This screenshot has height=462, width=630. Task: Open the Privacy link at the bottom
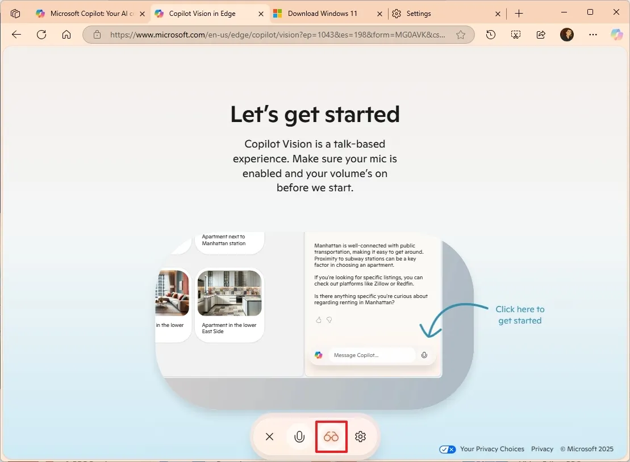tap(542, 449)
